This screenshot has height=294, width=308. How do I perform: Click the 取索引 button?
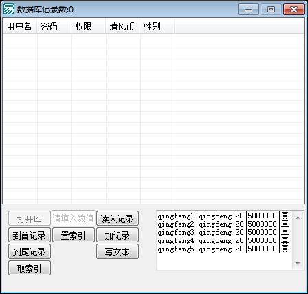coord(30,268)
